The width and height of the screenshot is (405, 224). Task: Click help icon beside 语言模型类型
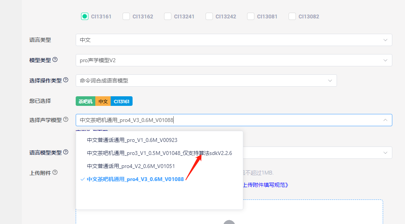(66, 152)
